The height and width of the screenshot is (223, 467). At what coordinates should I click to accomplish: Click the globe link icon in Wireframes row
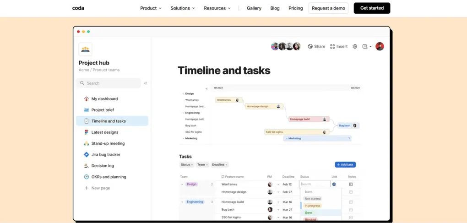[x=334, y=184]
